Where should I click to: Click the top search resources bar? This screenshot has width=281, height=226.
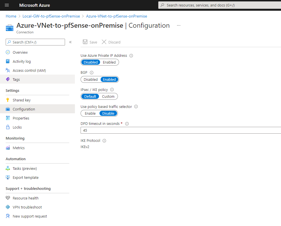coord(220,5)
